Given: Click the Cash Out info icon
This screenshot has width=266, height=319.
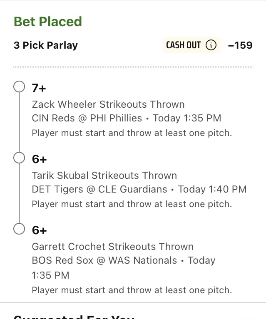Looking at the screenshot, I should pos(211,45).
